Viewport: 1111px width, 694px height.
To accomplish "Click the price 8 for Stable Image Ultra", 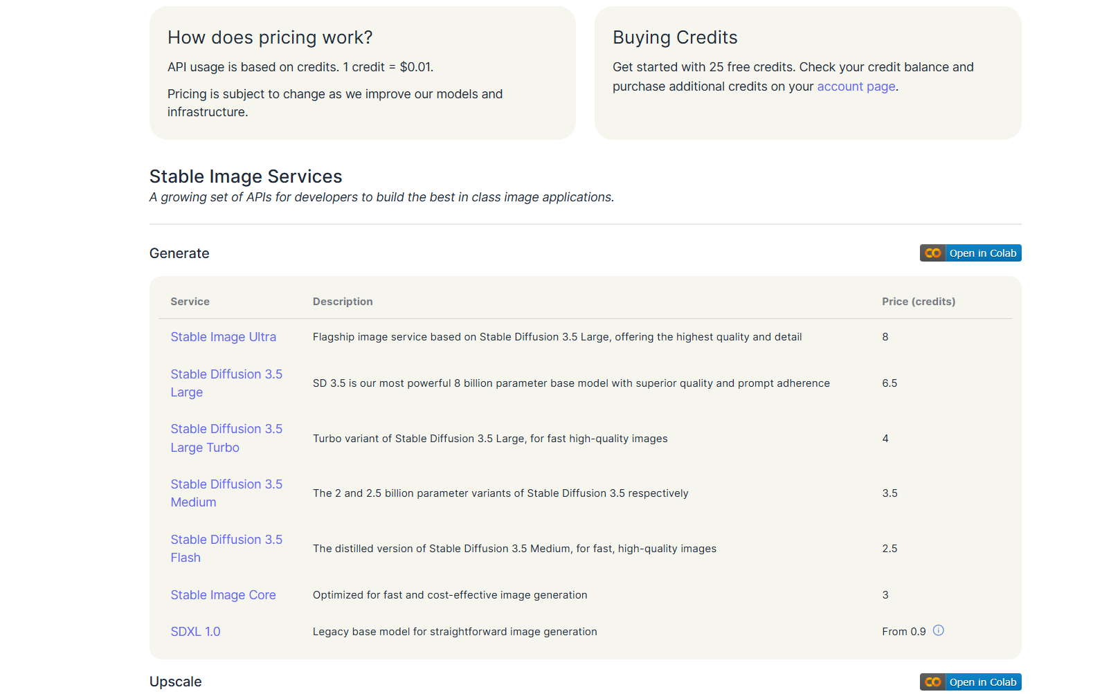I will click(x=885, y=337).
